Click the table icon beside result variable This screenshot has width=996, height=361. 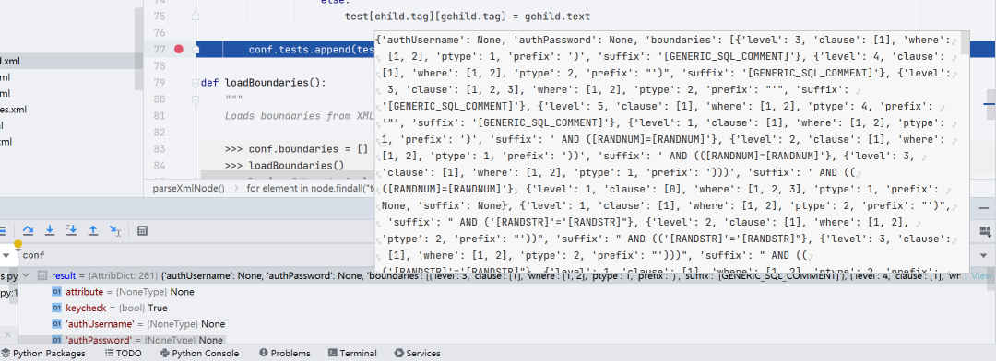pos(42,275)
